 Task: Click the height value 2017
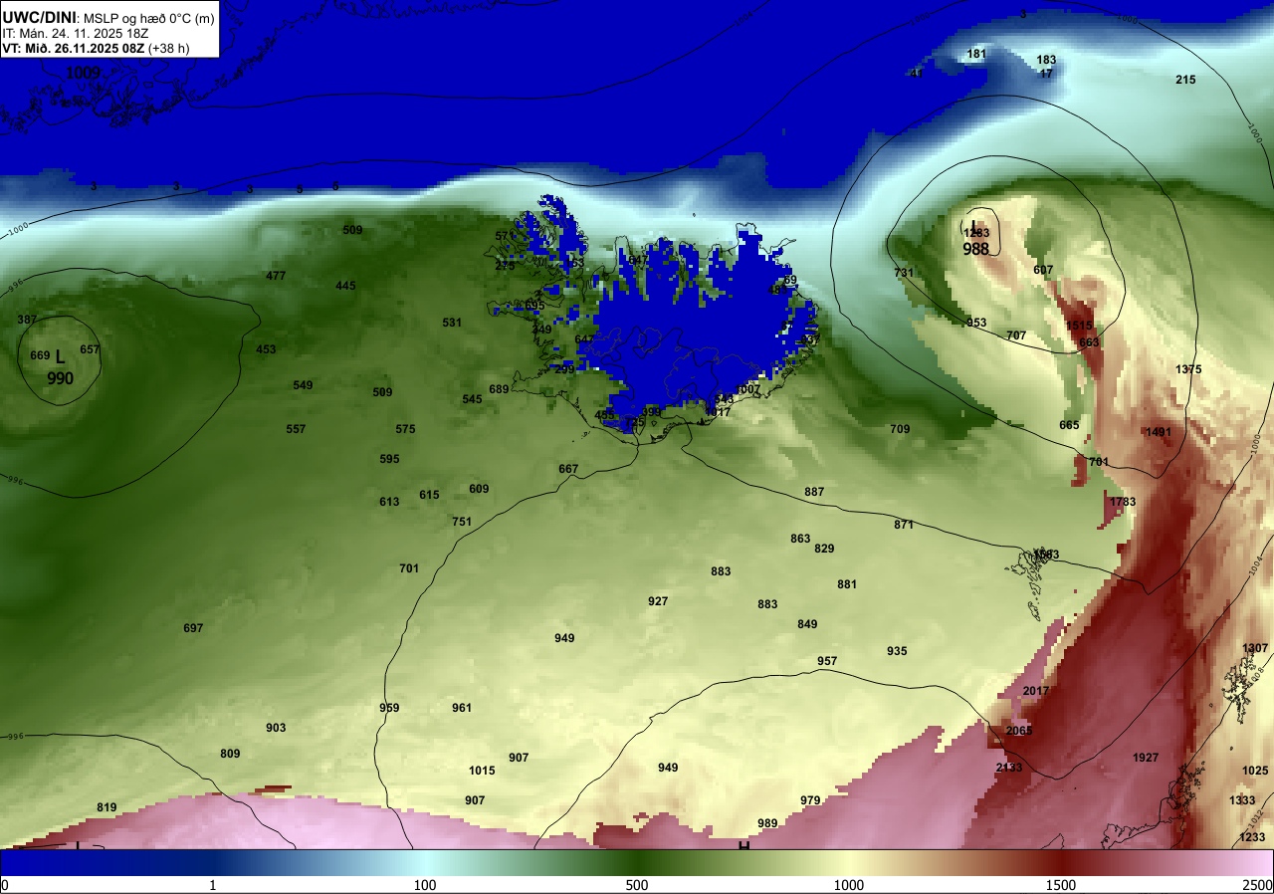pyautogui.click(x=1036, y=691)
